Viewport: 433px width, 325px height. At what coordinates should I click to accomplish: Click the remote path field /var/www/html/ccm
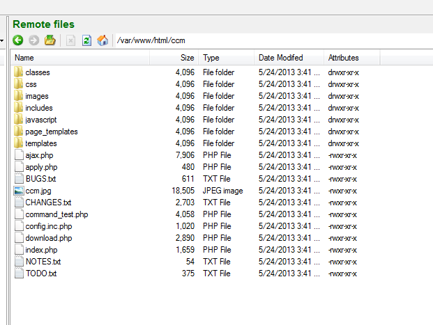[x=272, y=40]
